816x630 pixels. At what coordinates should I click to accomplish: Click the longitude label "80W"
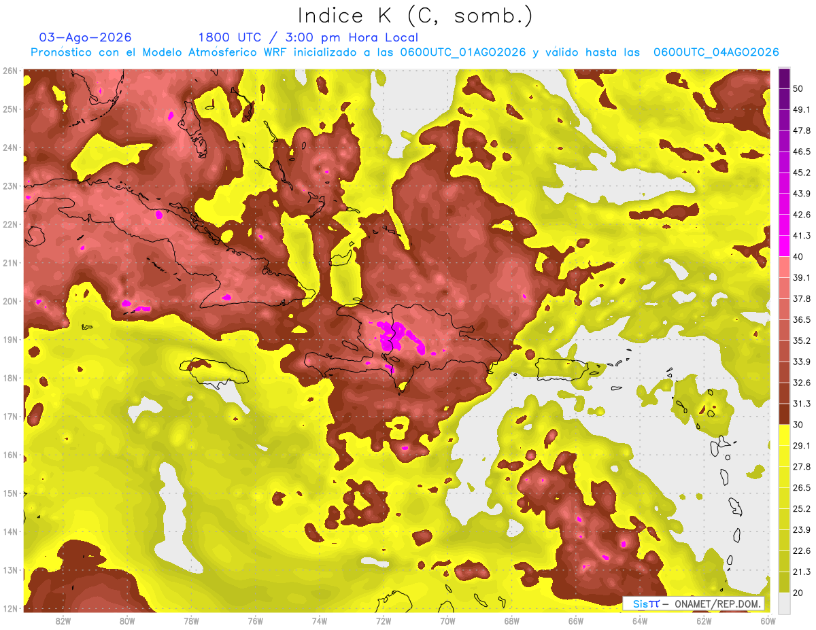point(127,620)
